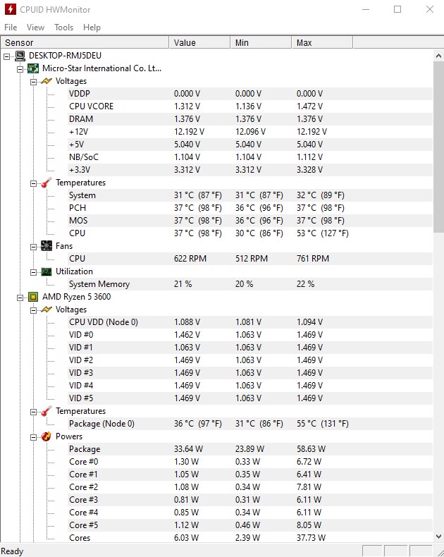The height and width of the screenshot is (557, 444).
Task: Select the Core #0 power row
Action: (x=250, y=462)
